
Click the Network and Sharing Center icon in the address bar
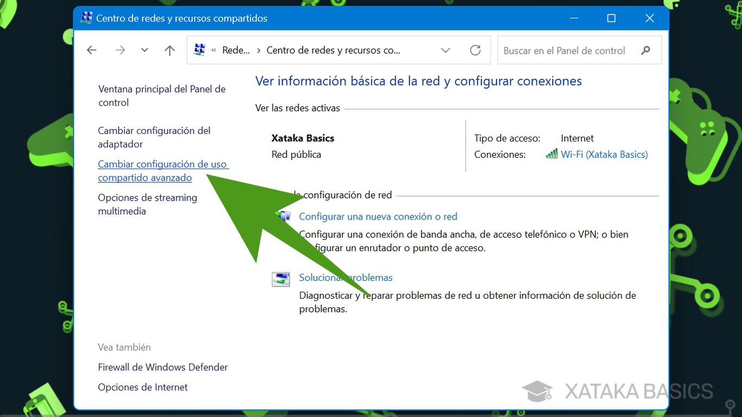(199, 49)
